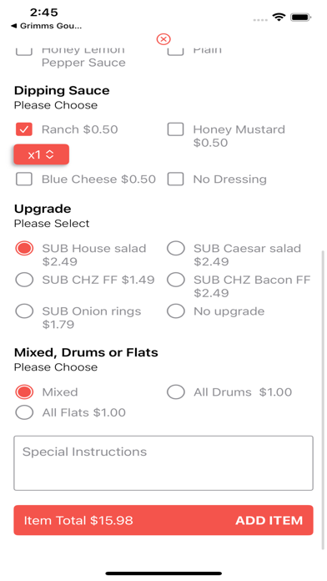Click the vertical scrollbar on right edge
Image resolution: width=327 pixels, height=581 pixels.
pos(323,398)
